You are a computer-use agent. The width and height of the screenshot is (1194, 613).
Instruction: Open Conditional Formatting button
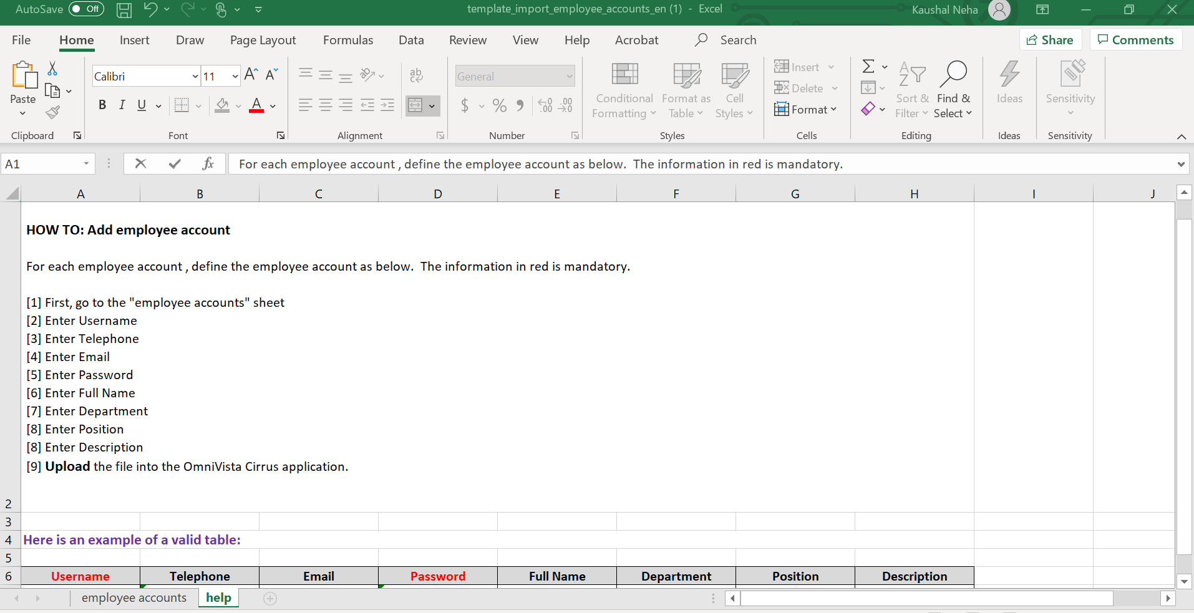point(624,90)
